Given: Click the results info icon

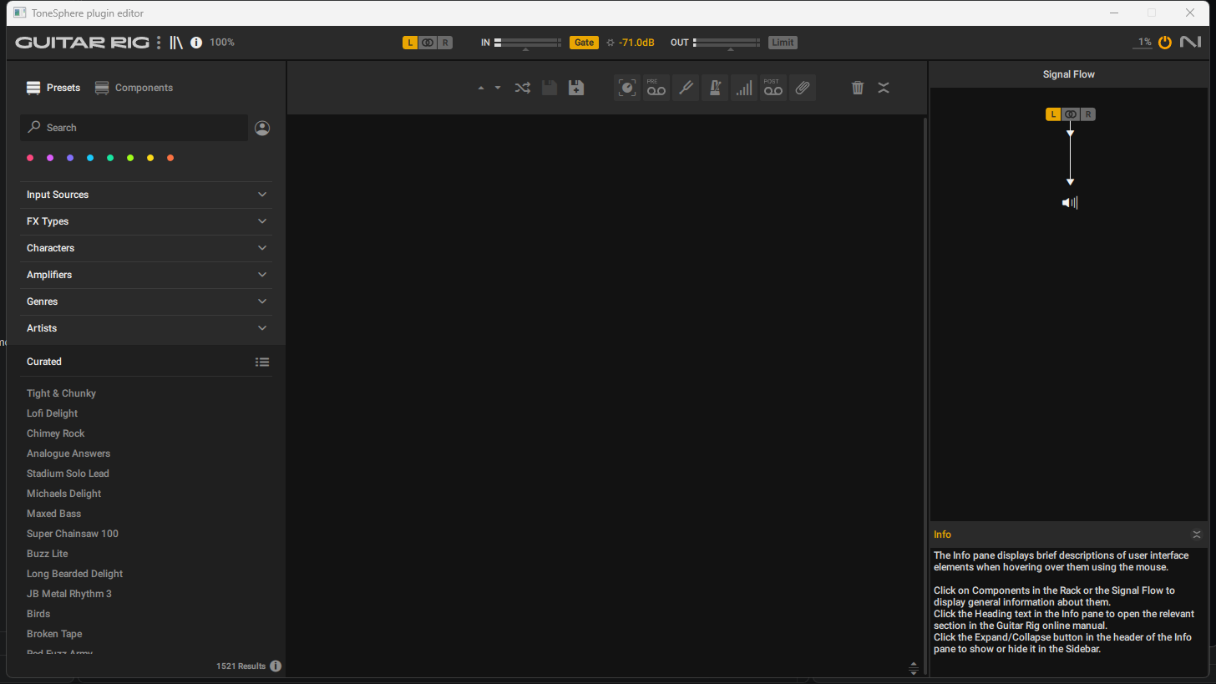Looking at the screenshot, I should point(276,666).
